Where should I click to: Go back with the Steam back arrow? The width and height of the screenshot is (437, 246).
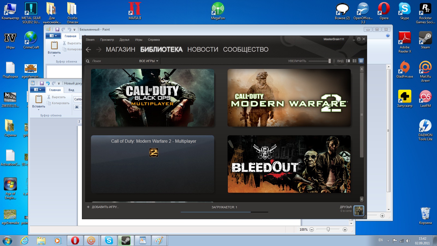point(88,49)
